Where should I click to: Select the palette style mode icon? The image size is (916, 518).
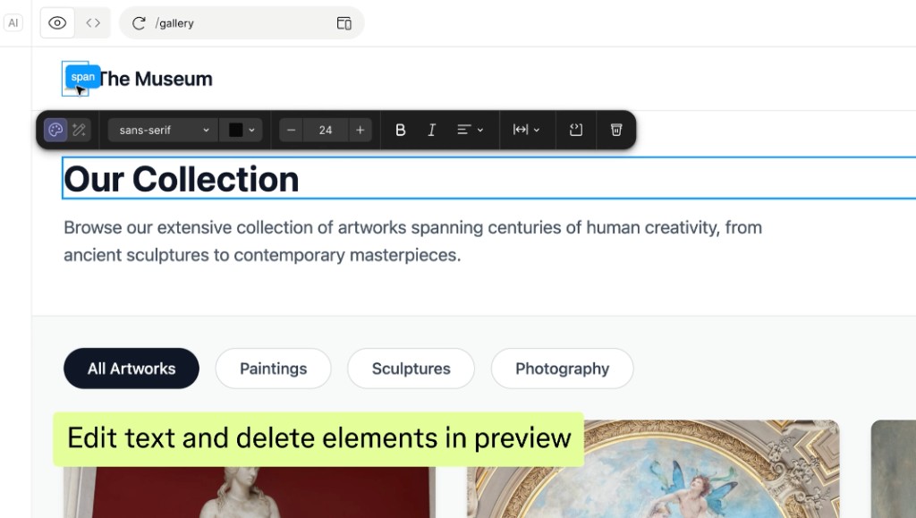click(x=55, y=130)
